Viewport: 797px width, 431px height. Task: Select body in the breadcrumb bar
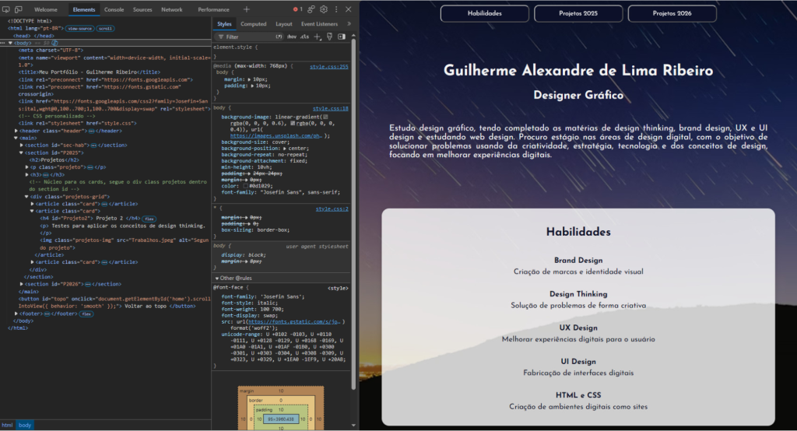[x=25, y=425]
